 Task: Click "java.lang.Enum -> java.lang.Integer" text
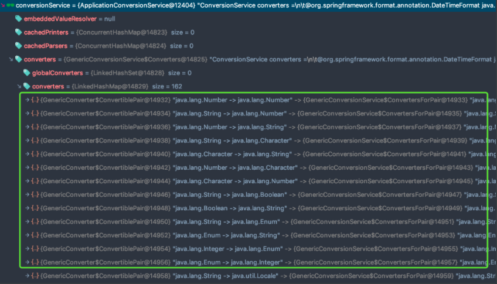point(228,262)
